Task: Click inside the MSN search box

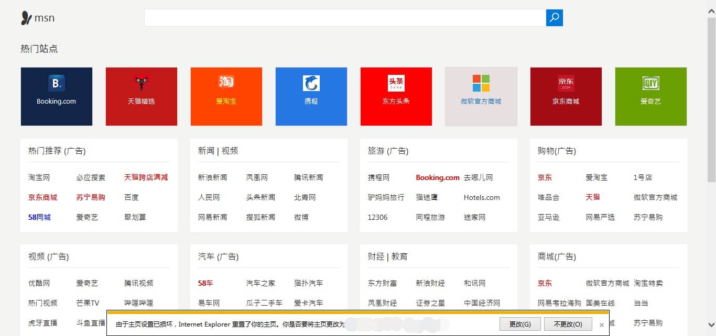Action: 344,18
